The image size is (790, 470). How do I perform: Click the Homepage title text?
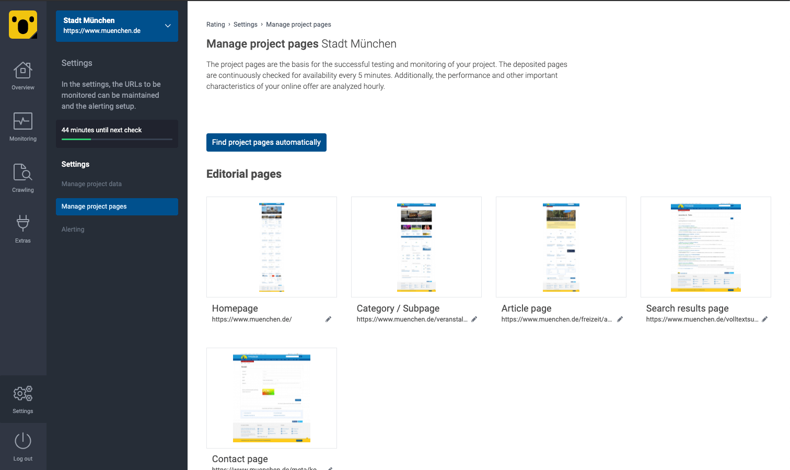[235, 308]
